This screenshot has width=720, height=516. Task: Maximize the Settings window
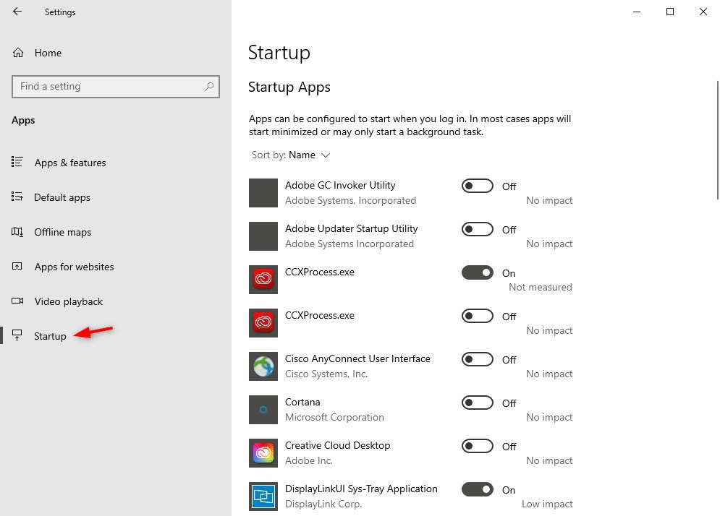tap(670, 12)
